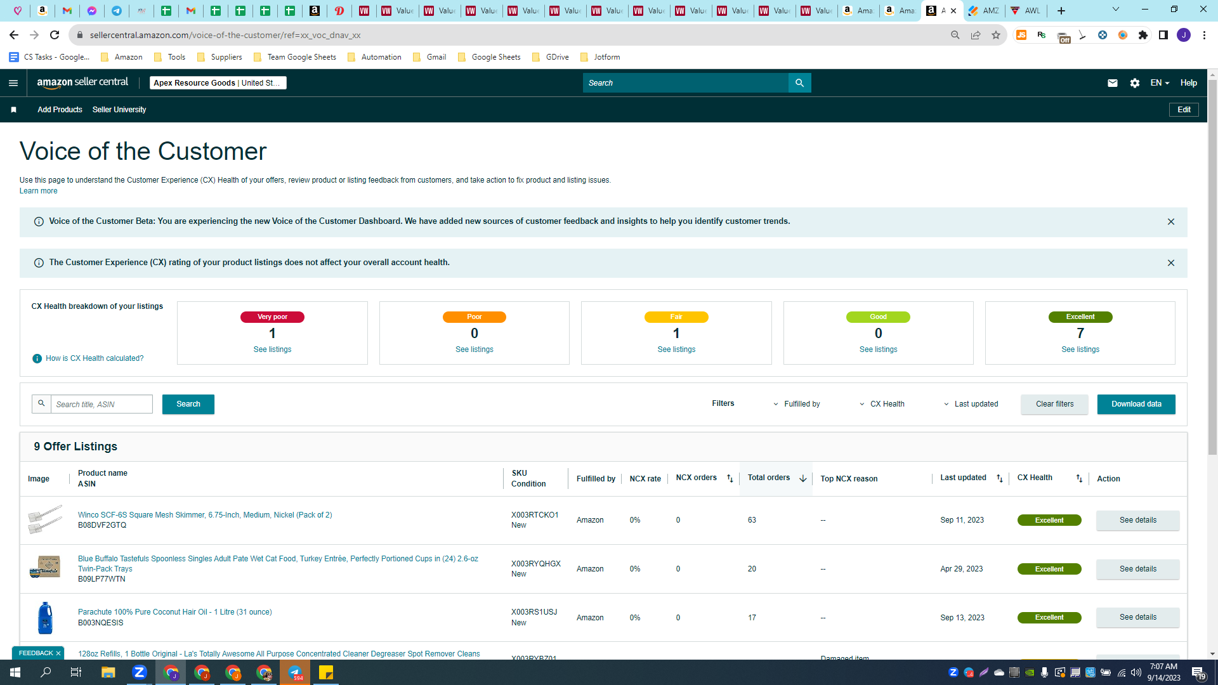Open a new browser tab

pyautogui.click(x=1061, y=11)
